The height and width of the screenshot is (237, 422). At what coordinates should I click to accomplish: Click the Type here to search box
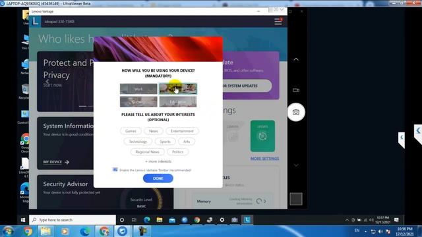(73, 220)
